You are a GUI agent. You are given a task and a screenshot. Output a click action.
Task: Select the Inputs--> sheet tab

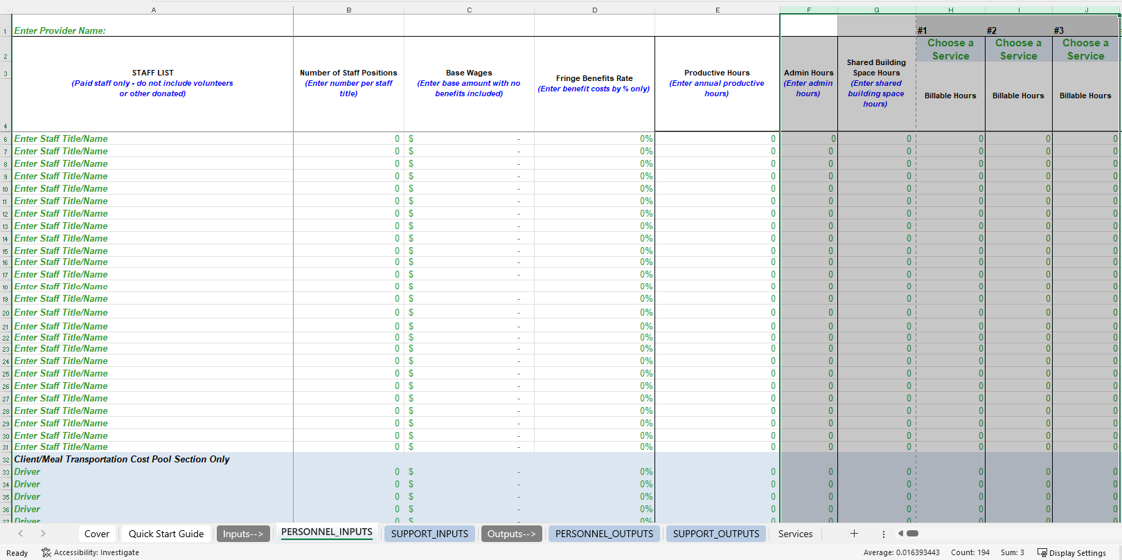(x=243, y=534)
